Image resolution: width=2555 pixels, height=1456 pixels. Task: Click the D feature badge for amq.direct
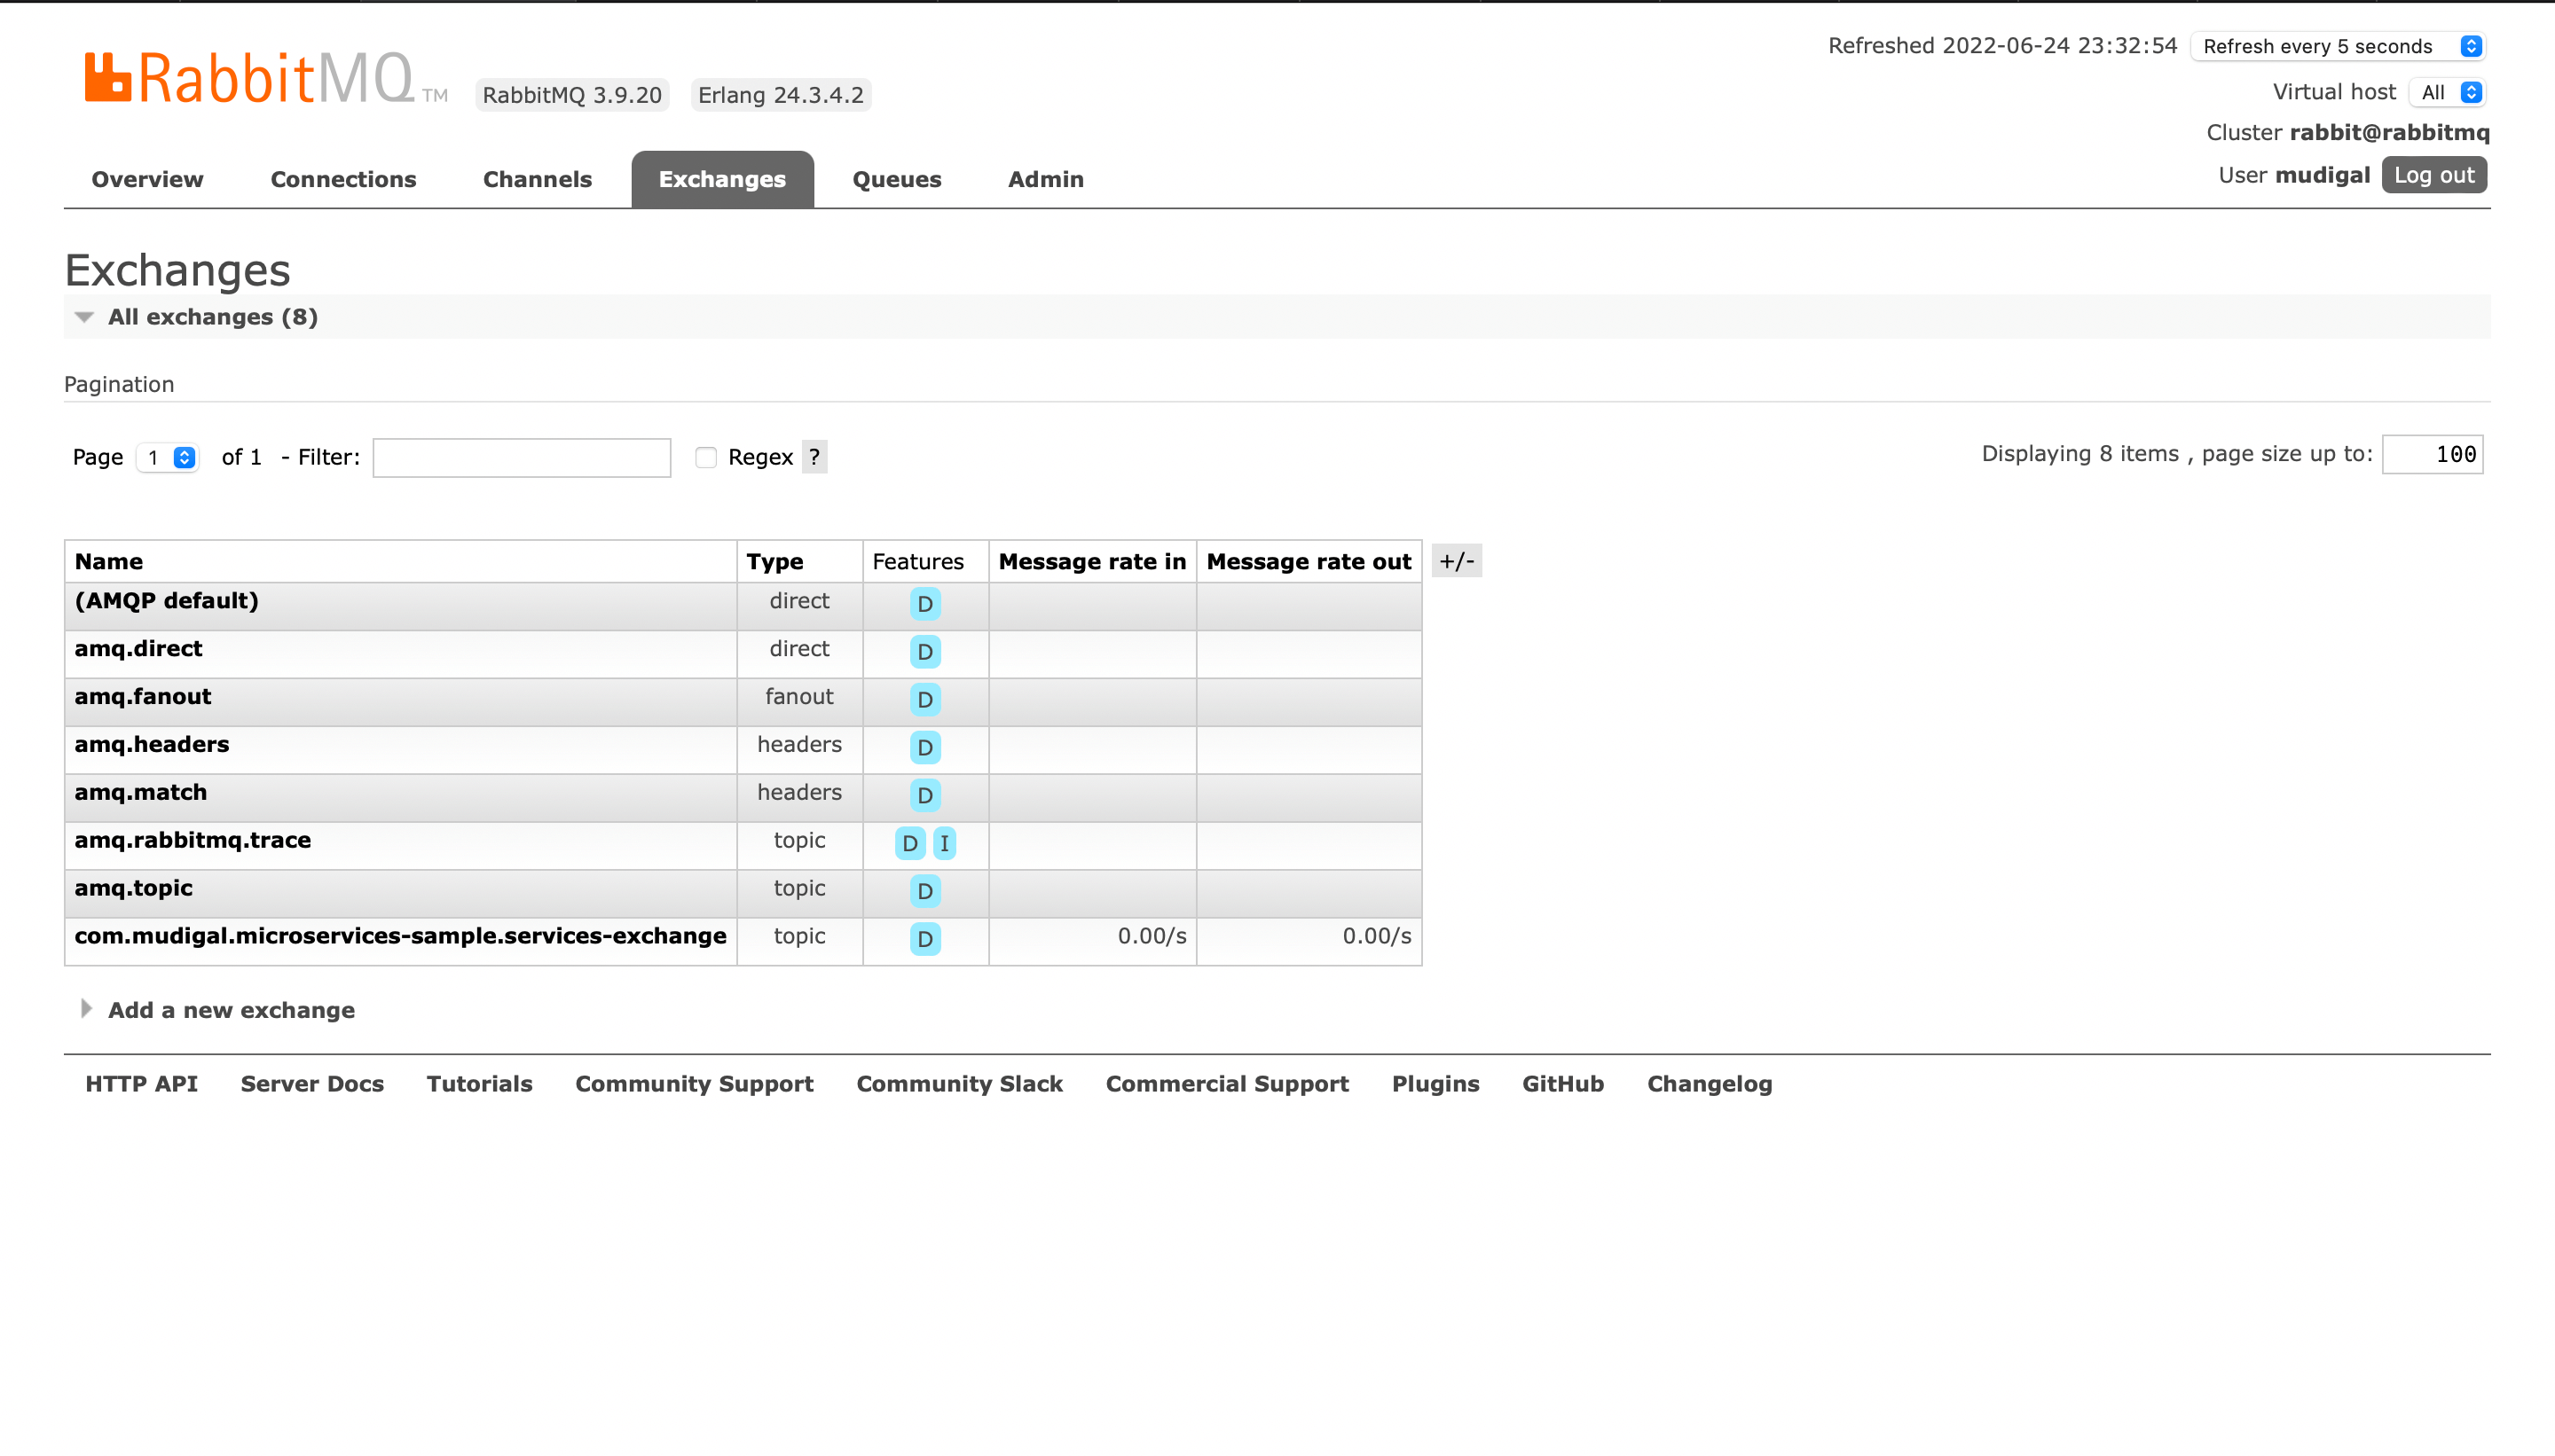[x=924, y=652]
